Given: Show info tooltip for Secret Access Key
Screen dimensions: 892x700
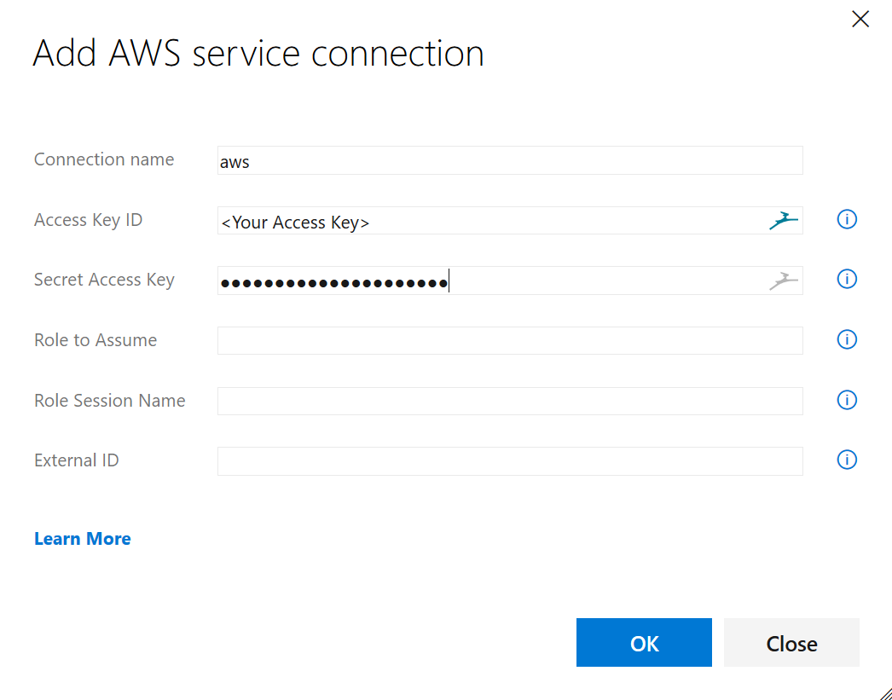Looking at the screenshot, I should click(847, 279).
